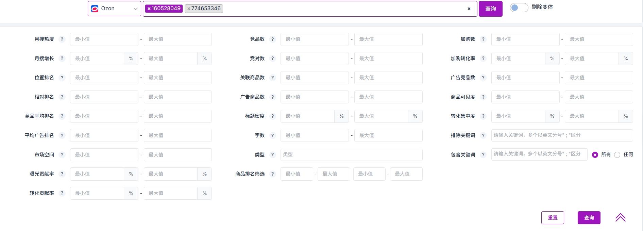
Task: Click the question mark next to 竞品数
Action: coord(272,39)
